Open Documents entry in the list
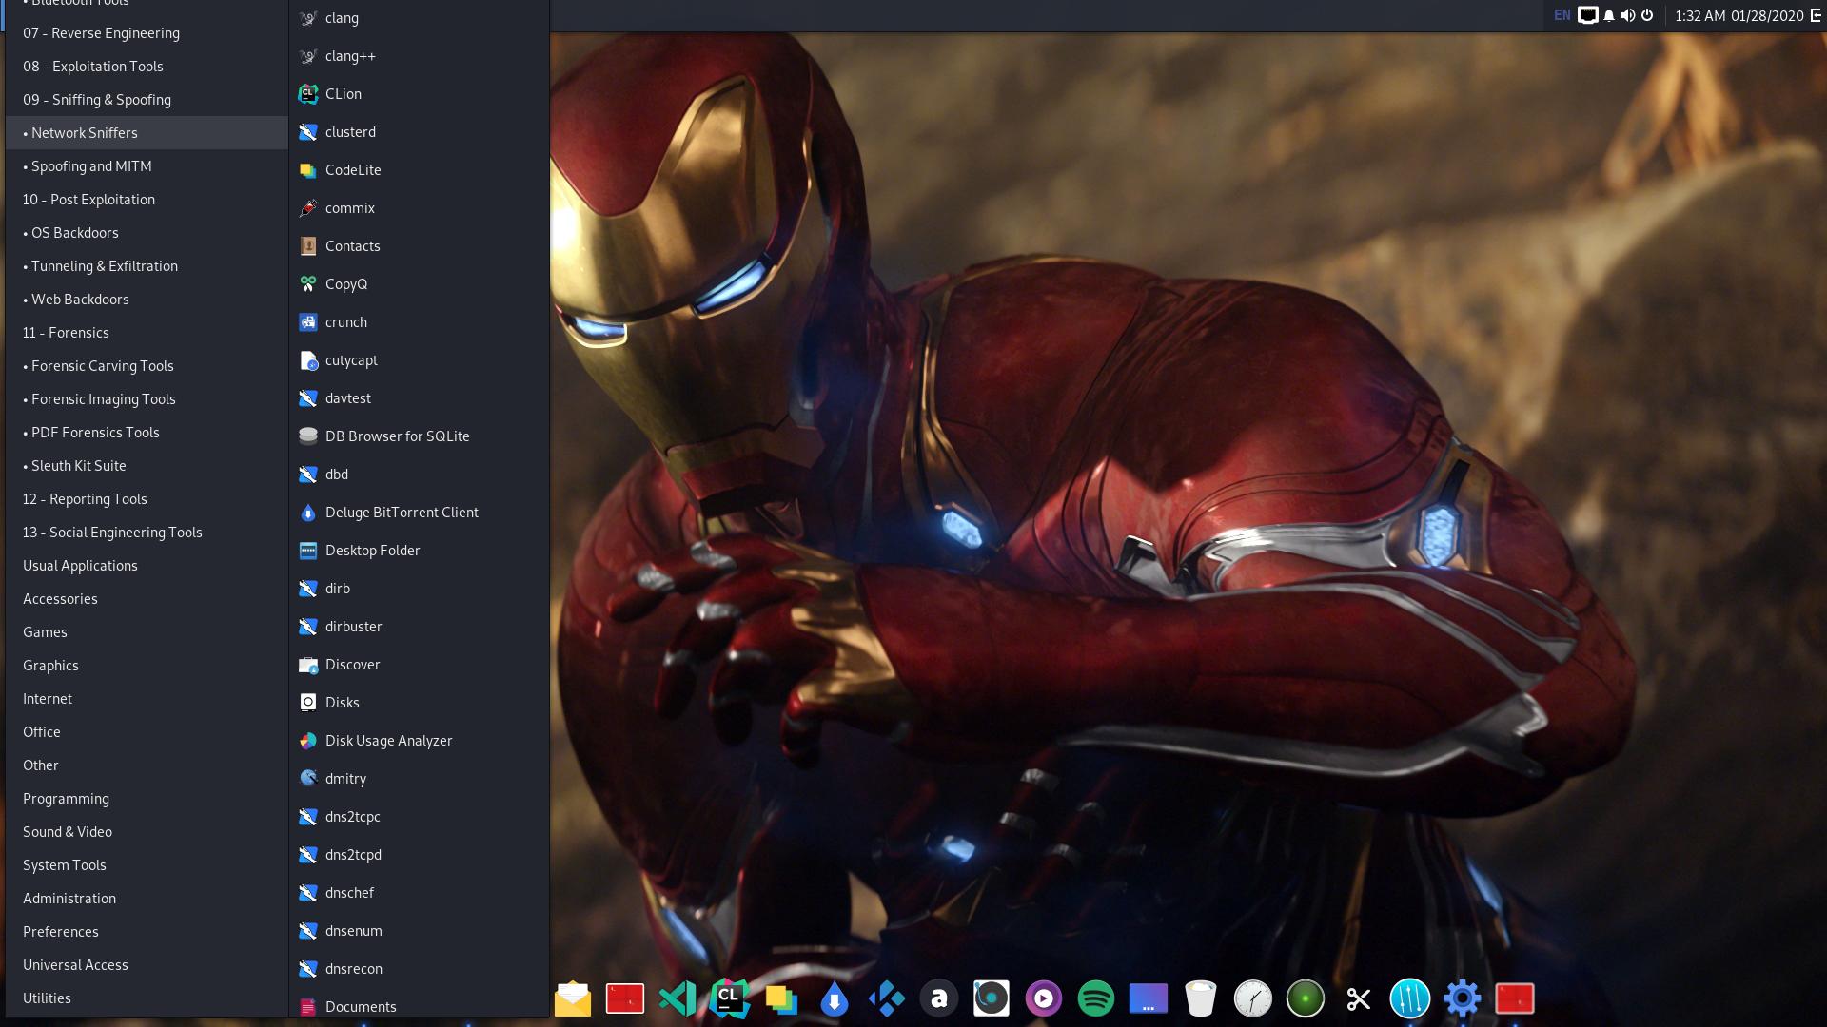 pos(419,1005)
